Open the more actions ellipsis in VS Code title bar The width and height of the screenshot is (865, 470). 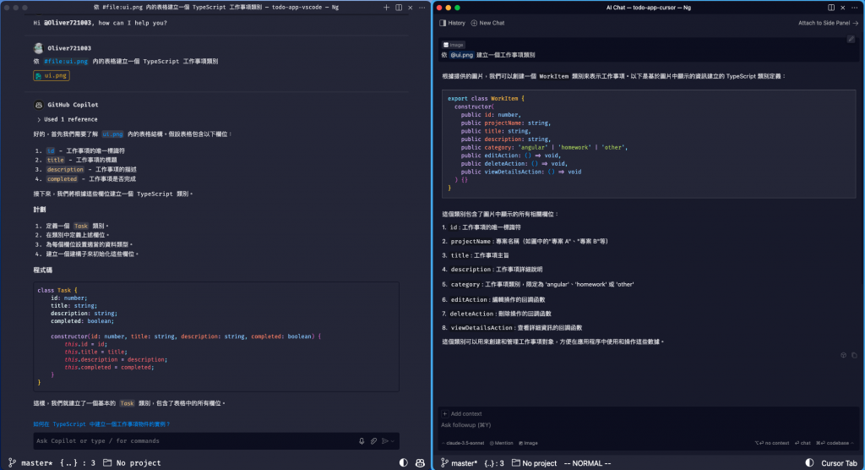(x=422, y=8)
